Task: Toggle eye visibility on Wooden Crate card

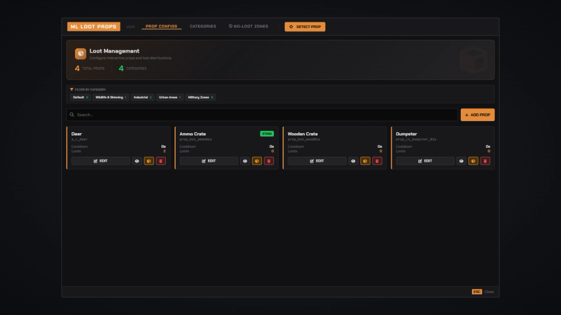Action: (353, 161)
